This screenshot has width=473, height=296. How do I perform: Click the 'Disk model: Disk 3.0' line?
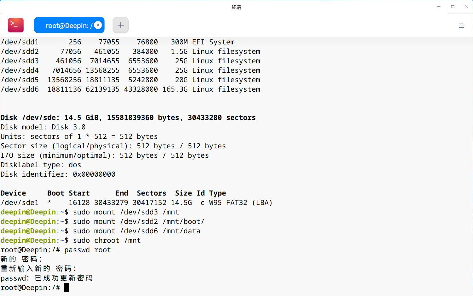43,127
